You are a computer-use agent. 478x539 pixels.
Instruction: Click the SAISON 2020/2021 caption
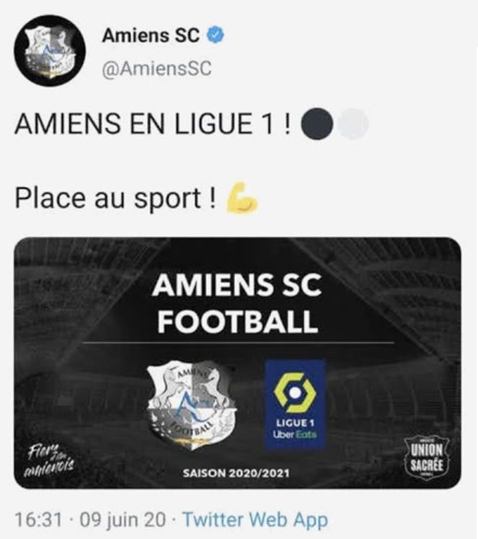pyautogui.click(x=236, y=473)
